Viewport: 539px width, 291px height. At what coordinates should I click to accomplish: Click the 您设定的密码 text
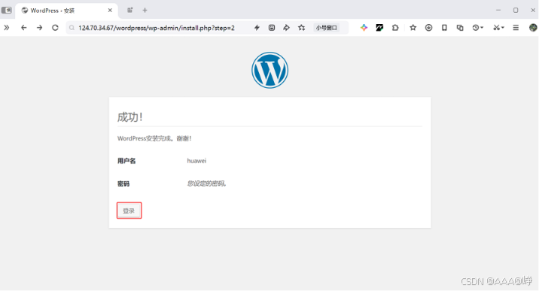click(x=206, y=183)
